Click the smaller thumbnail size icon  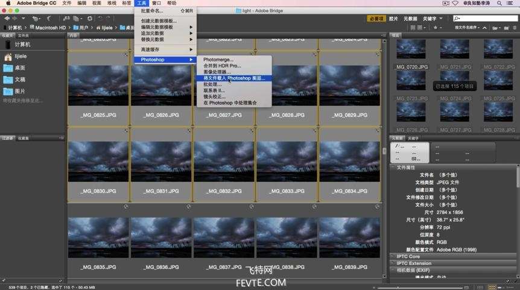point(374,288)
